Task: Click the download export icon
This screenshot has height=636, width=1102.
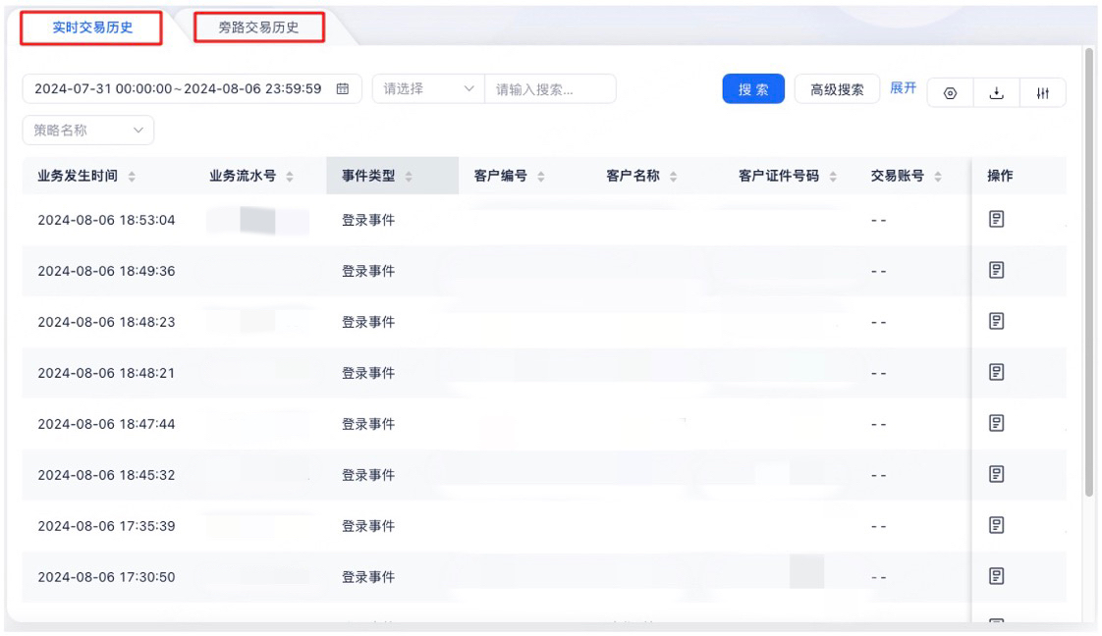Action: [997, 92]
